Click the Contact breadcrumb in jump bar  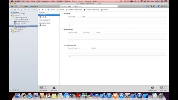point(104,10)
